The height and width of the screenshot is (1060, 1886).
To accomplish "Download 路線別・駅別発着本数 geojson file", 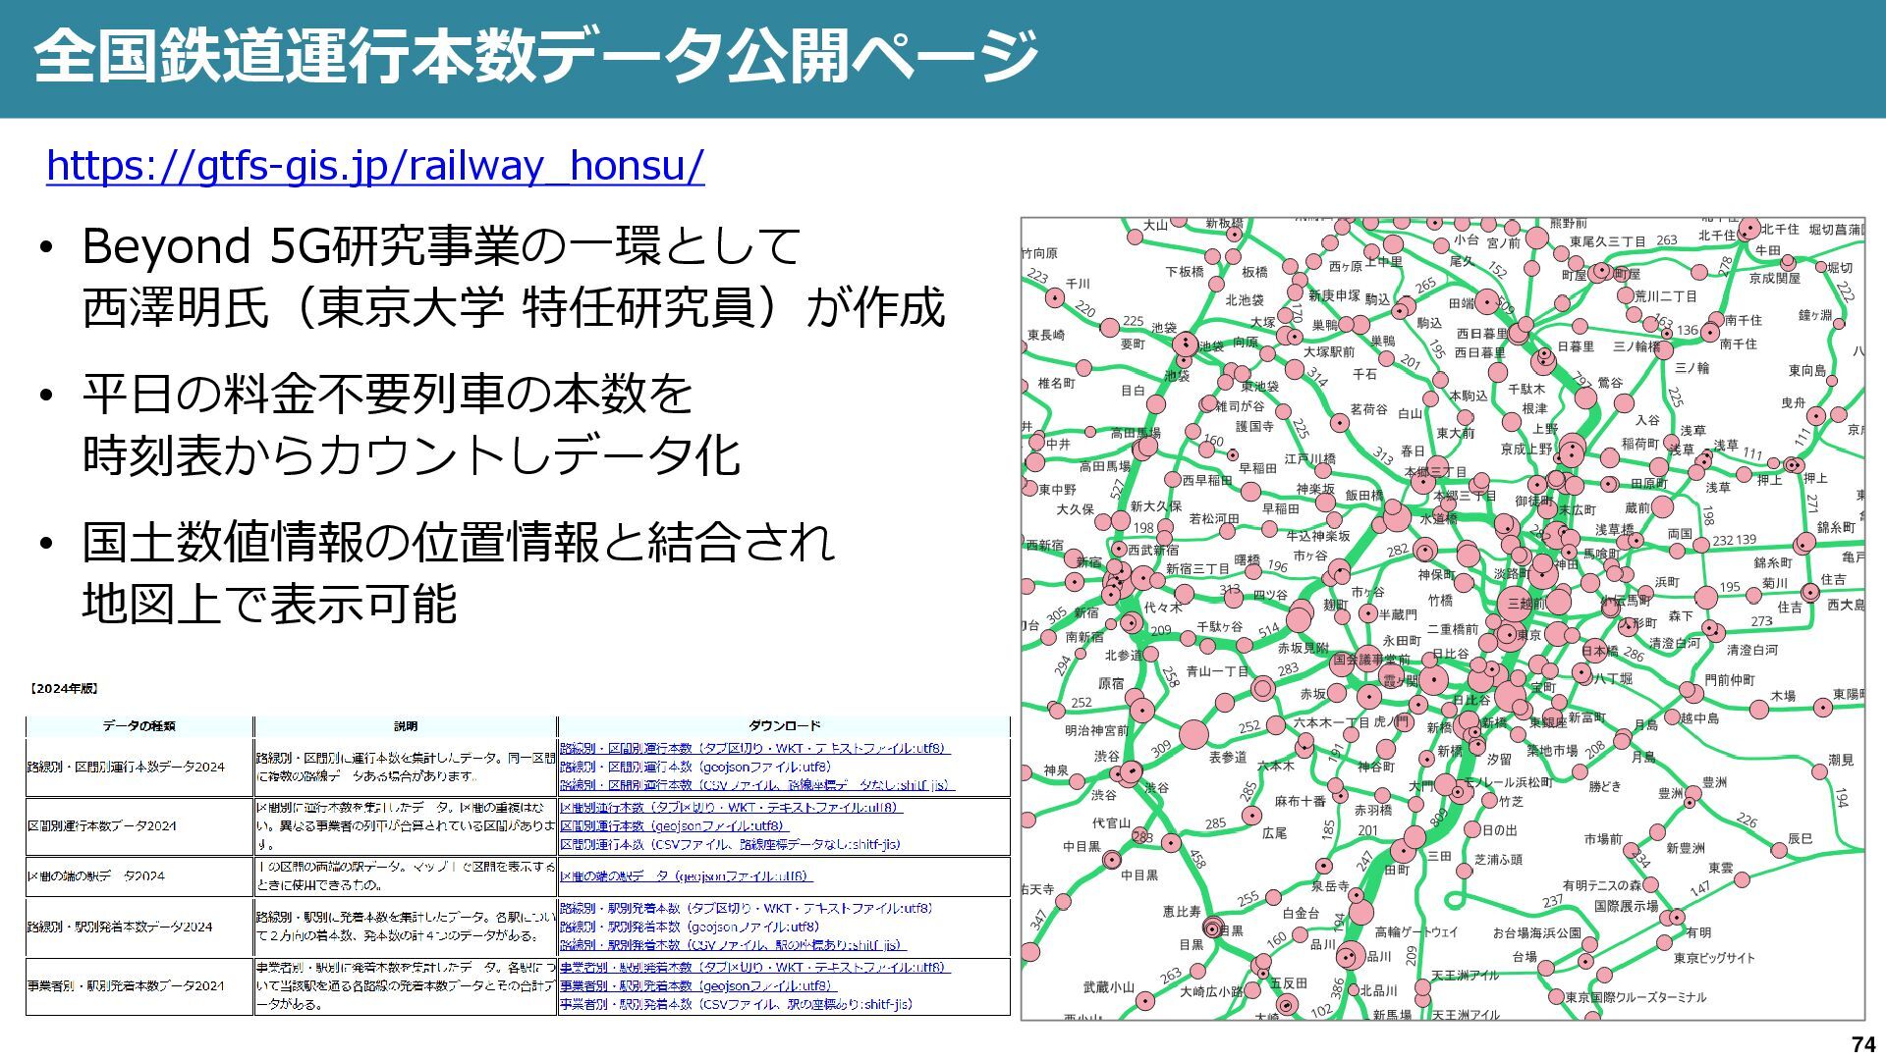I will click(x=689, y=927).
